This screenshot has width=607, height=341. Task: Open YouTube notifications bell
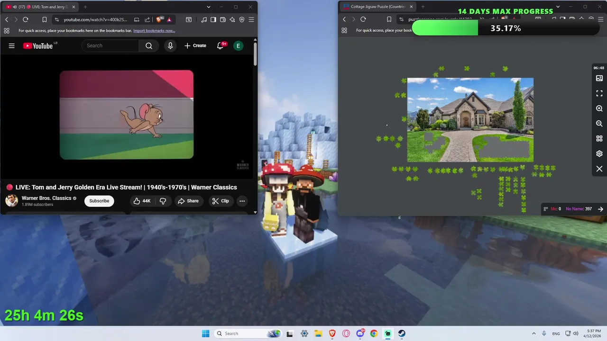[x=221, y=45]
